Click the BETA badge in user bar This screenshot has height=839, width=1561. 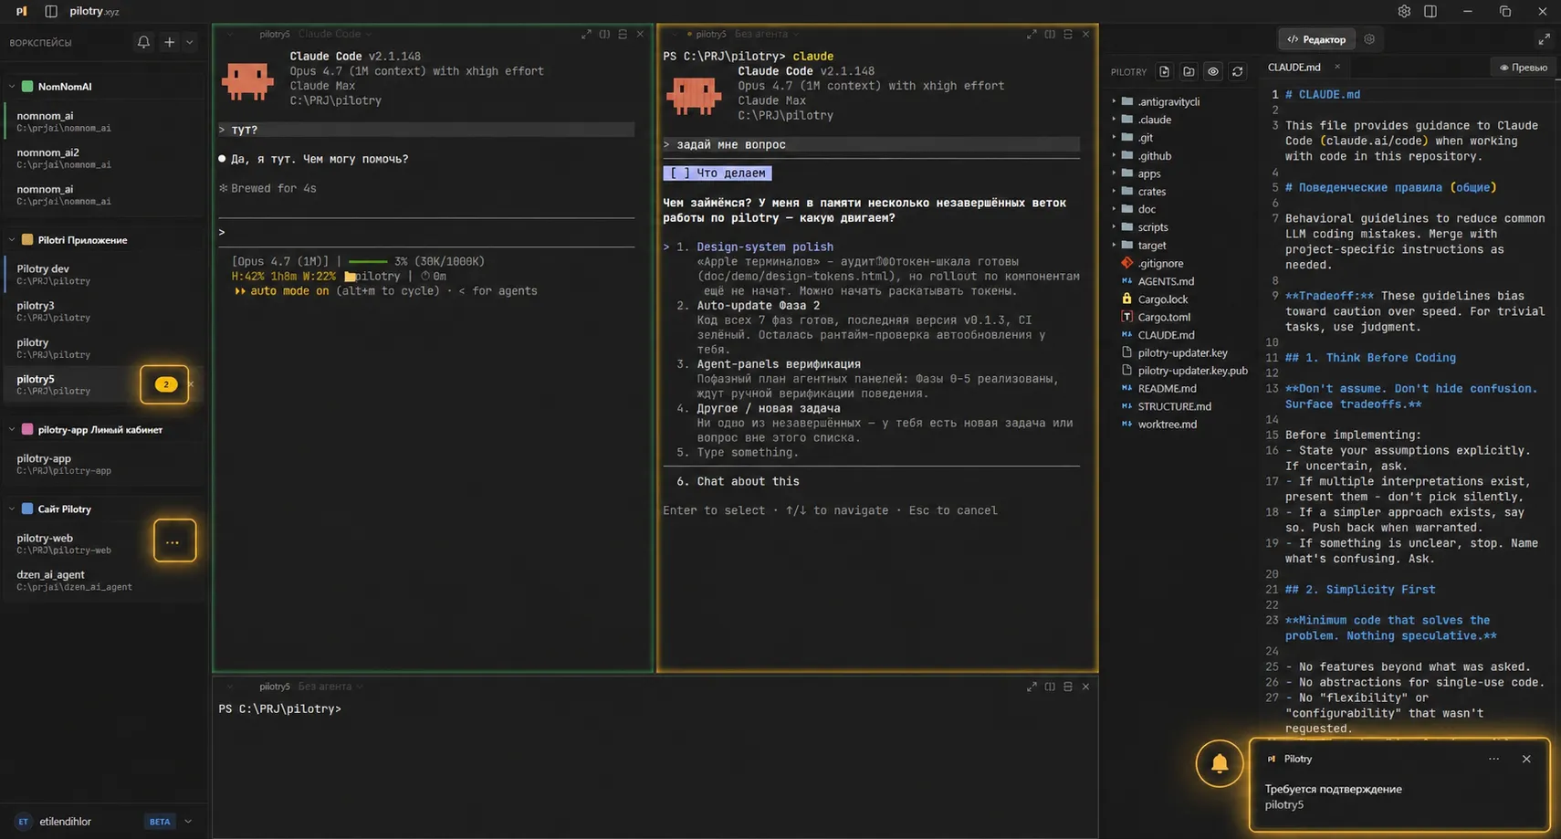[x=160, y=822]
